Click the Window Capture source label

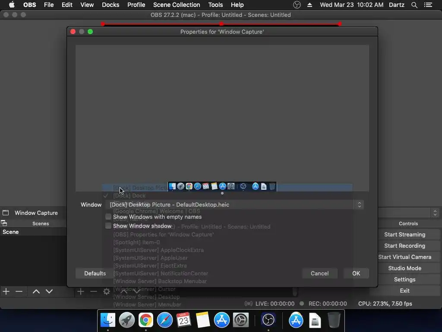pyautogui.click(x=36, y=213)
